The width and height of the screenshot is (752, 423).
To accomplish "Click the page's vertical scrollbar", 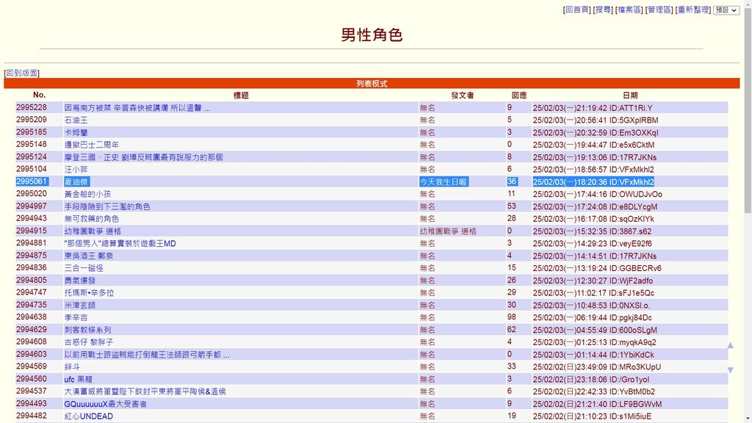I will pos(747,220).
